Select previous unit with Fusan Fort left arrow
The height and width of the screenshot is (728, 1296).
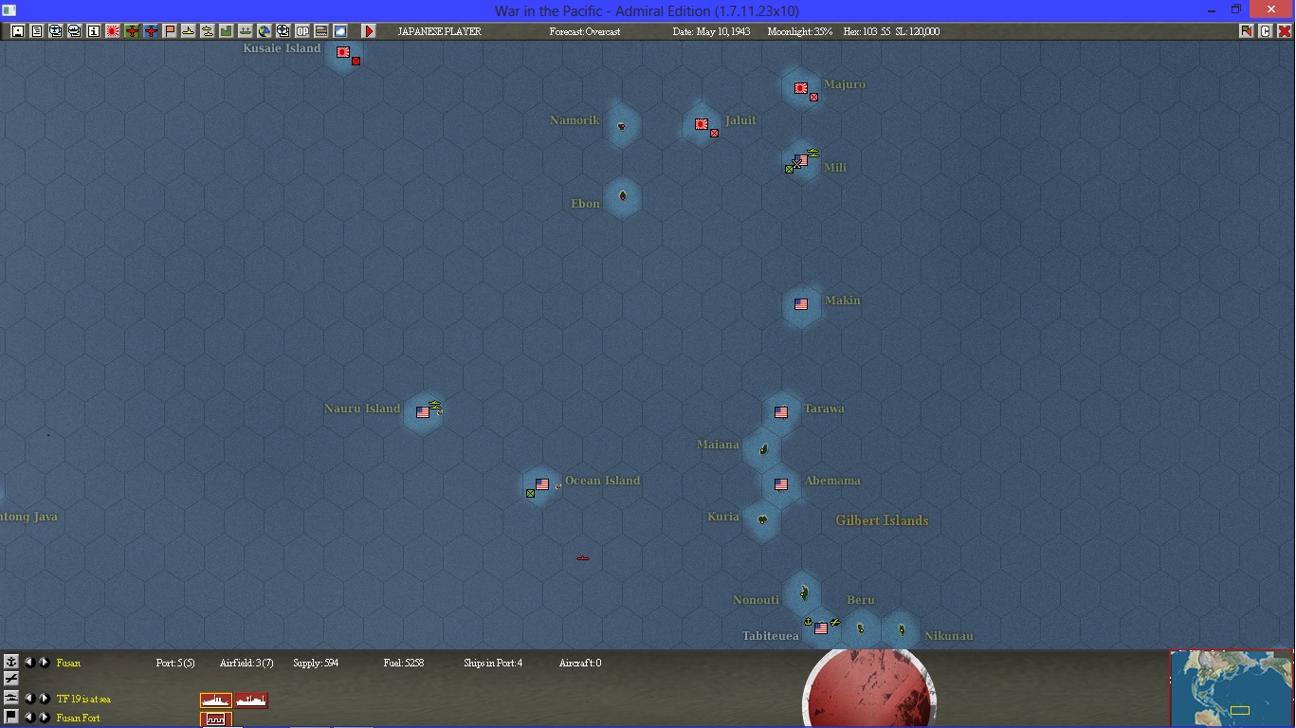click(28, 718)
